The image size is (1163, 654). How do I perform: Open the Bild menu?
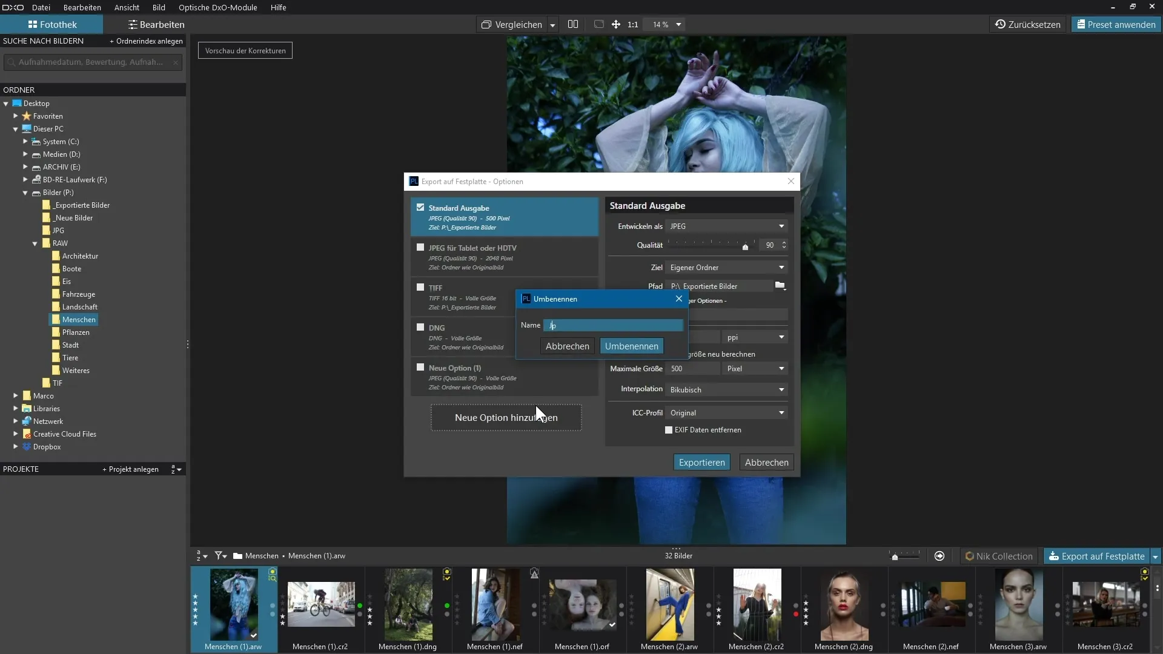click(159, 7)
